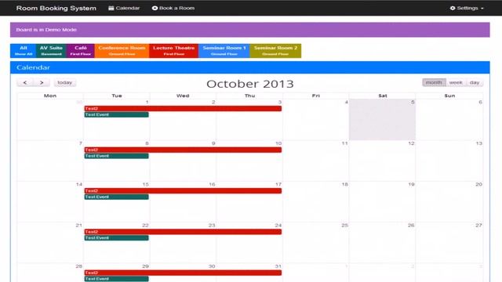Select the Friday October 25 day cell
This screenshot has height=282, width=502.
(x=315, y=243)
